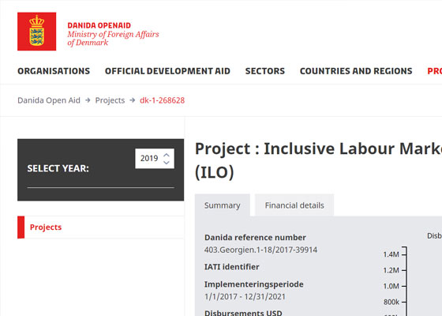This screenshot has width=442, height=316.
Task: Click the red marker beside Projects
Action: [21, 228]
